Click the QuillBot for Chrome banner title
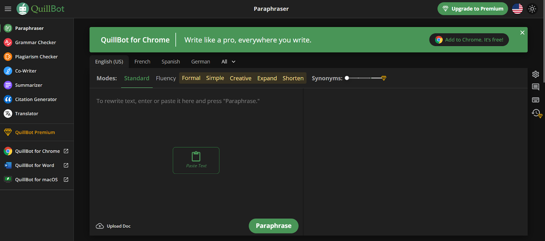The height and width of the screenshot is (241, 545). click(135, 40)
